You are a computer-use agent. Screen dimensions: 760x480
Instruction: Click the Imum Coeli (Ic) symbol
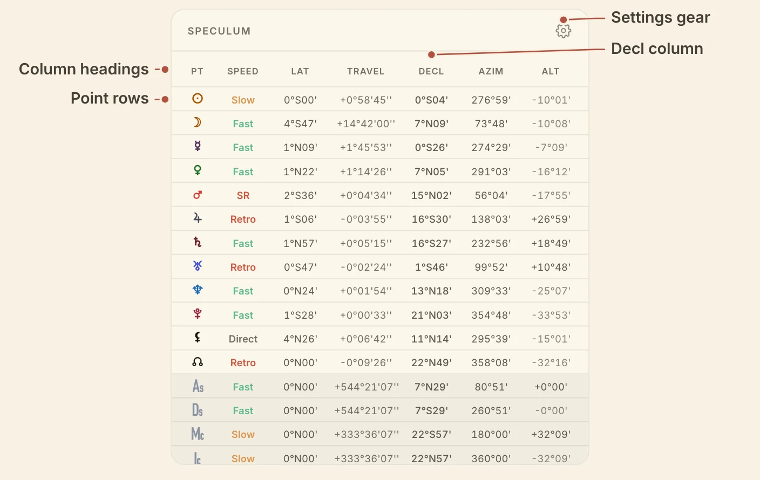(x=198, y=458)
